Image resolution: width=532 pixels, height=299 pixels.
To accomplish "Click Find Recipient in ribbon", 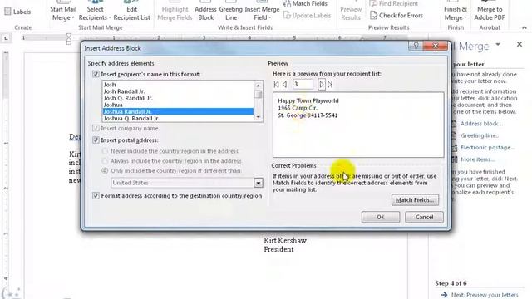I will tap(393, 3).
